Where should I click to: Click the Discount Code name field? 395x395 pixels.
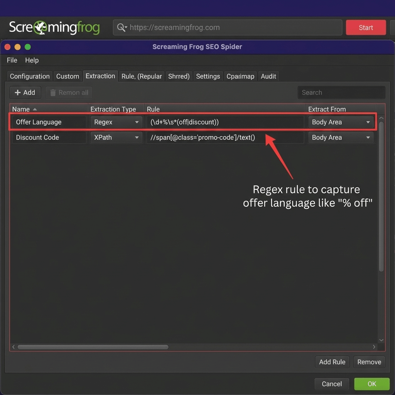click(x=49, y=138)
